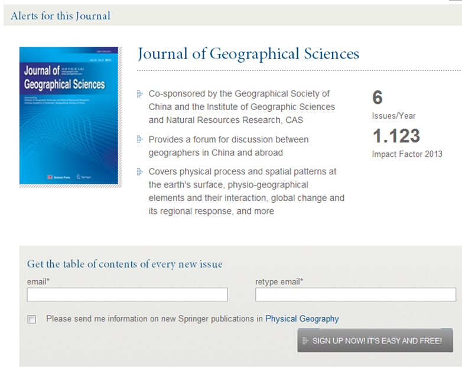Enable the Springer publications information checkbox
Viewport: 462px width, 367px height.
[x=32, y=319]
